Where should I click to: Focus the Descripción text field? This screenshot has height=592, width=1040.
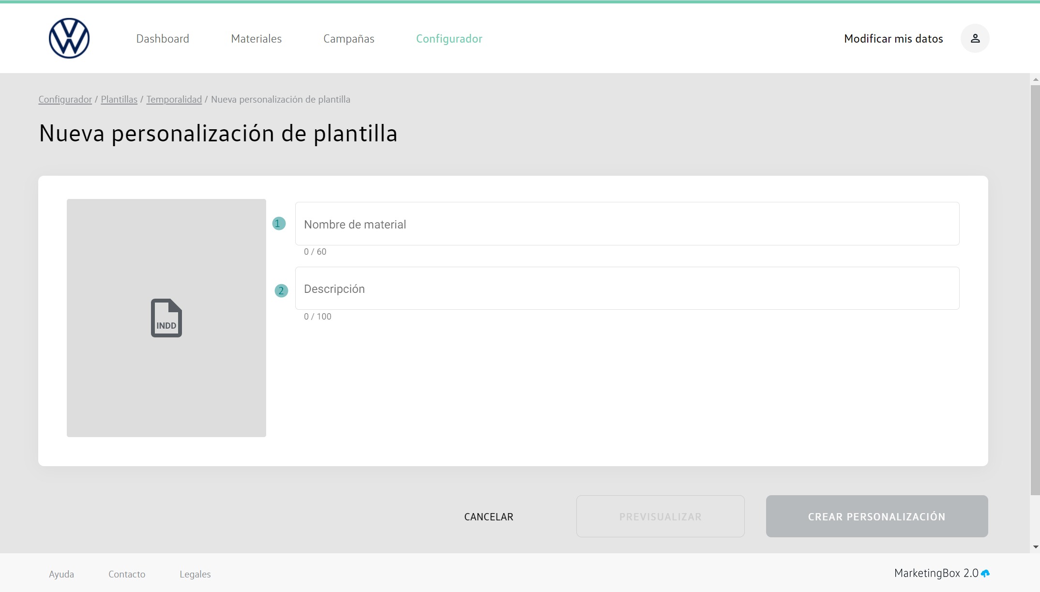627,288
